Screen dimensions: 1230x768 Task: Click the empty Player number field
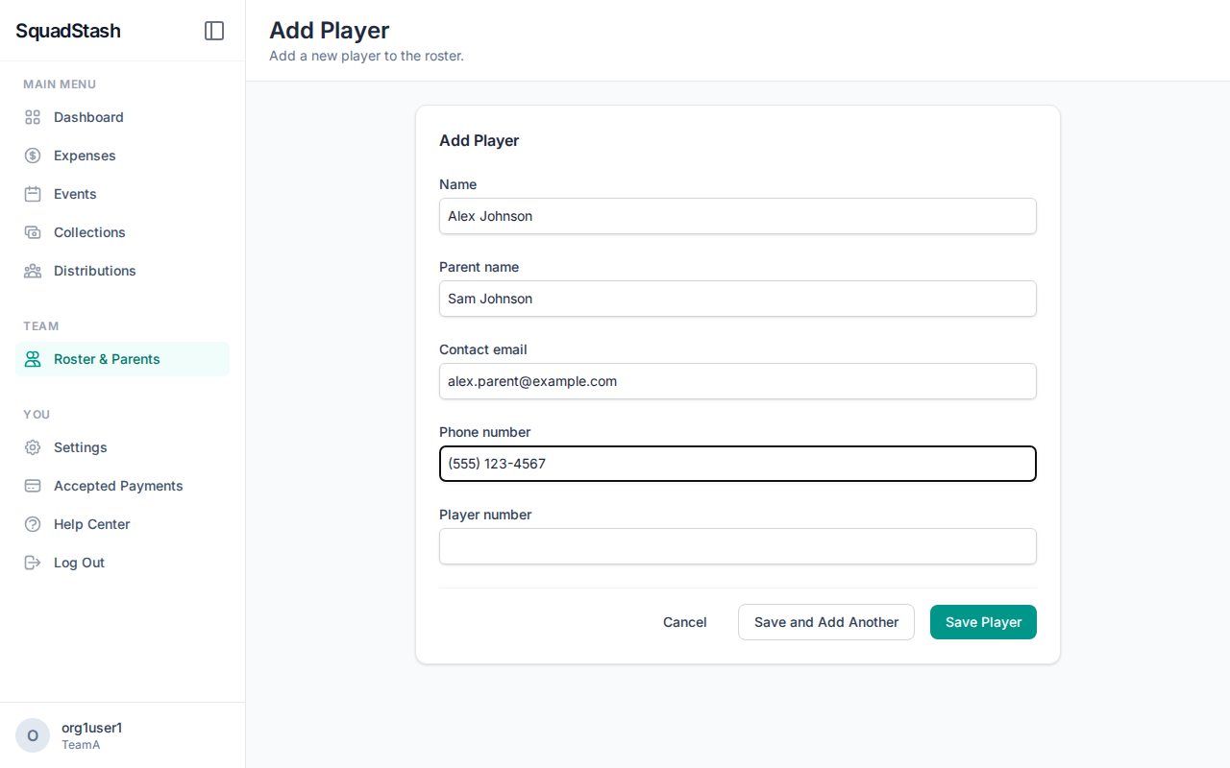tap(737, 546)
